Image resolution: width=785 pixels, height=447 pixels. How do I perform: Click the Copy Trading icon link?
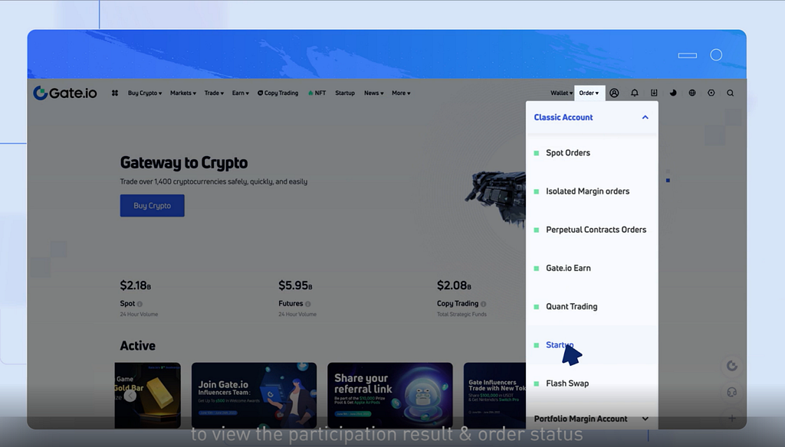278,93
